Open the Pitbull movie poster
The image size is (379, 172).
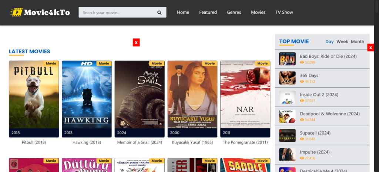click(34, 99)
